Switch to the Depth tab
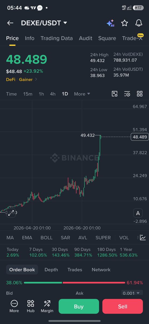 pos(51,269)
